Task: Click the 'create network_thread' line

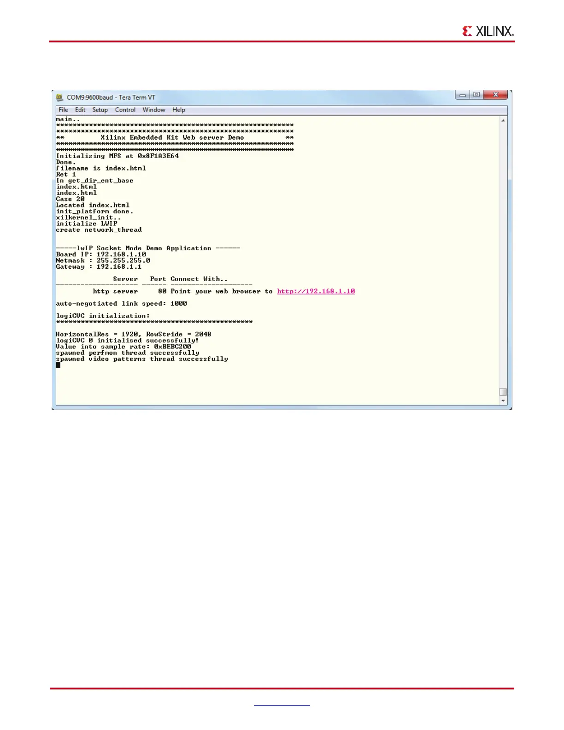Action: coord(99,230)
